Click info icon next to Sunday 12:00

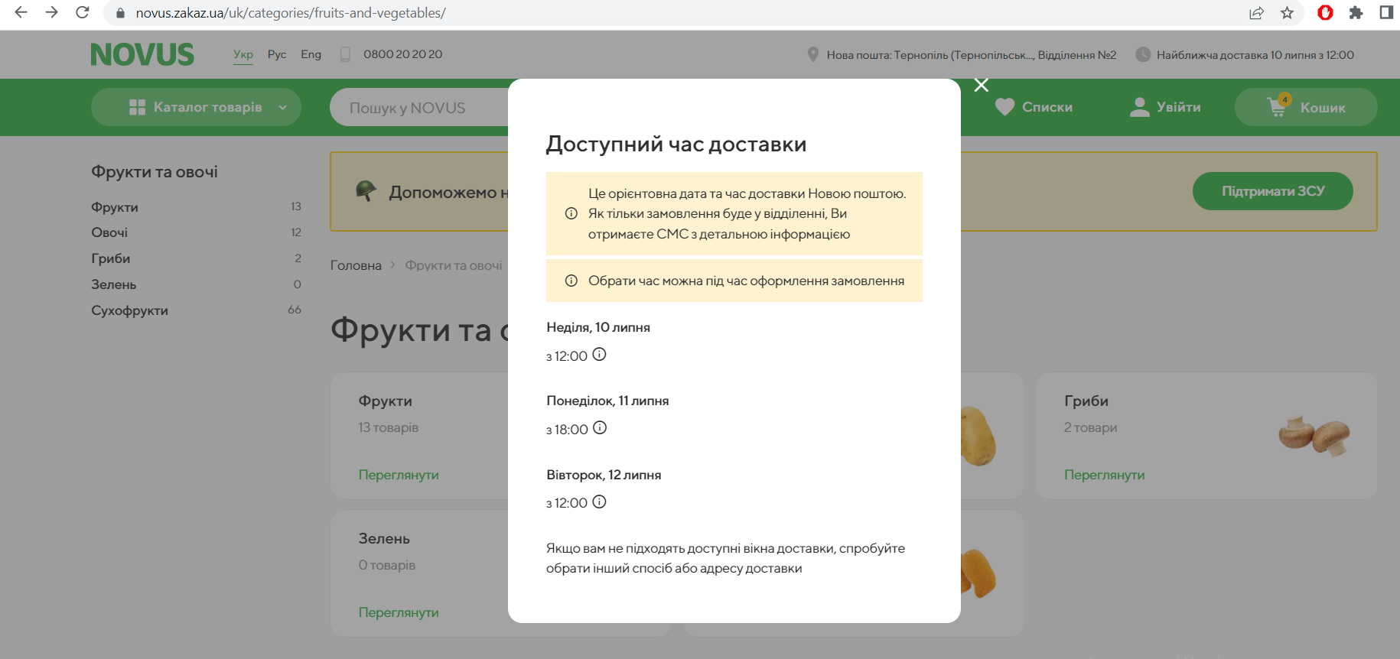[x=600, y=355]
